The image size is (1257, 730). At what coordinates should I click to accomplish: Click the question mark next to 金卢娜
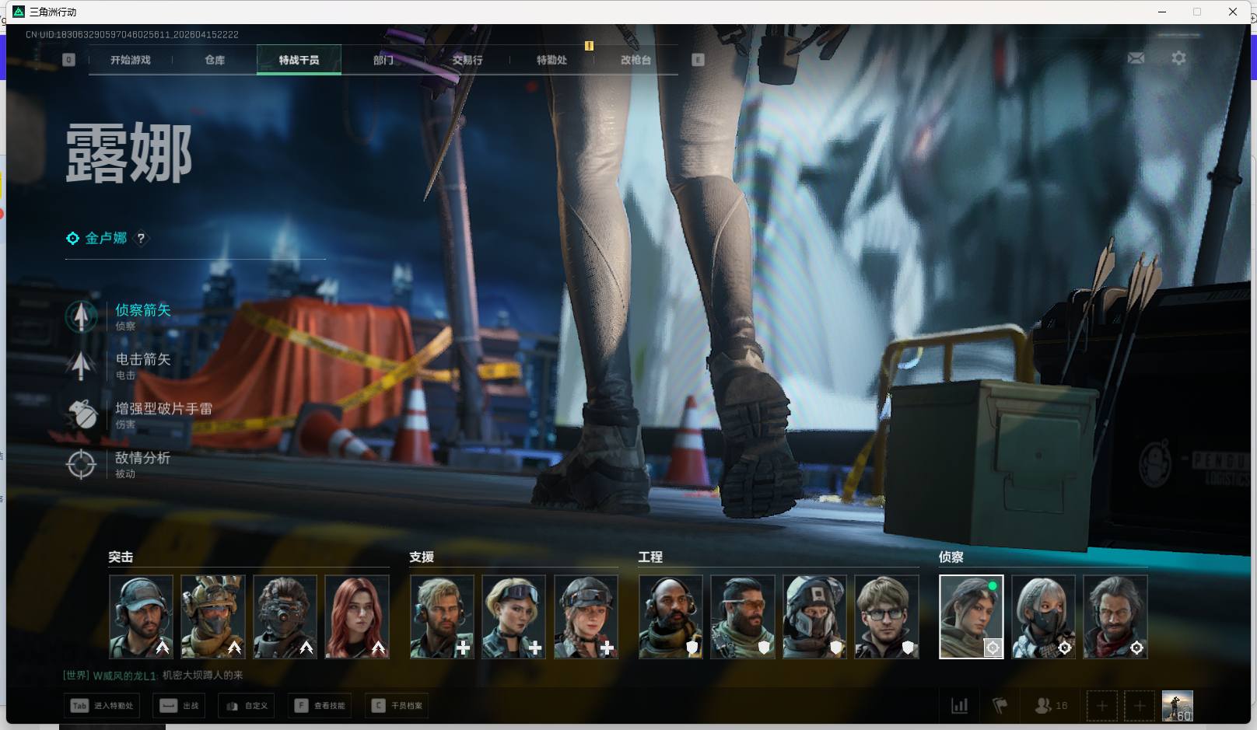[x=141, y=239]
